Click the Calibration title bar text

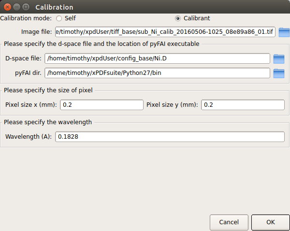click(x=54, y=7)
